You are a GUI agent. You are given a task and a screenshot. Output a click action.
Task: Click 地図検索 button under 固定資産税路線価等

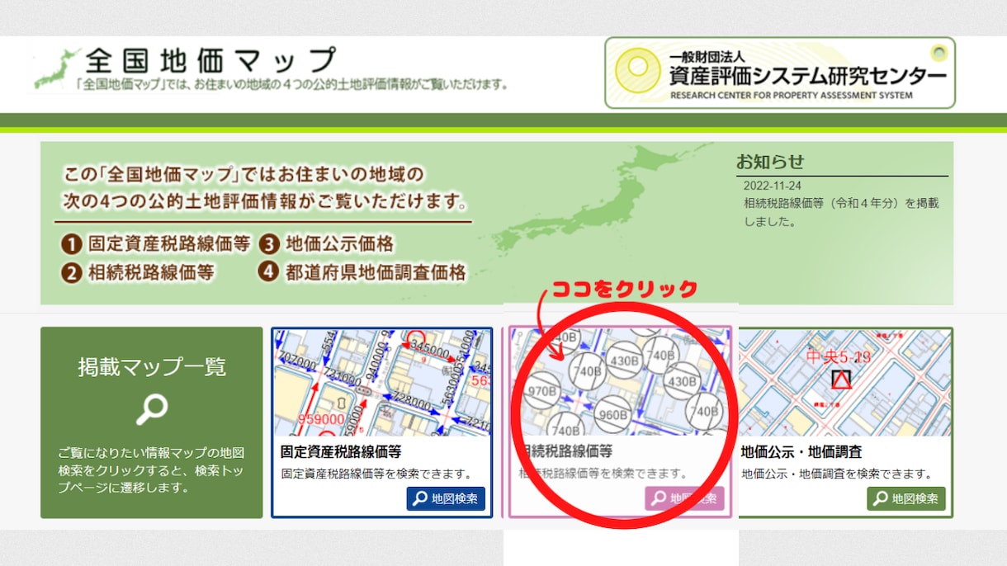pos(446,498)
